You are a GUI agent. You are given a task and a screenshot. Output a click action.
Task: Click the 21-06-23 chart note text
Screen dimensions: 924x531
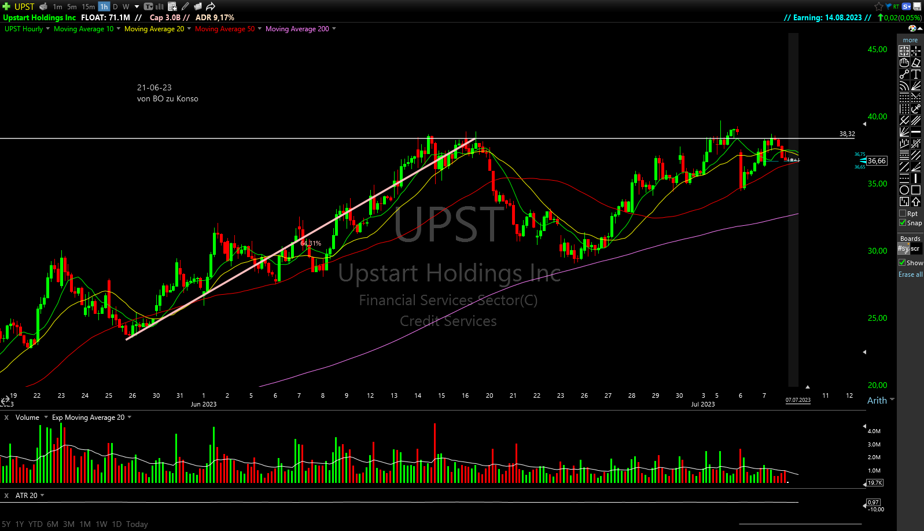click(154, 87)
